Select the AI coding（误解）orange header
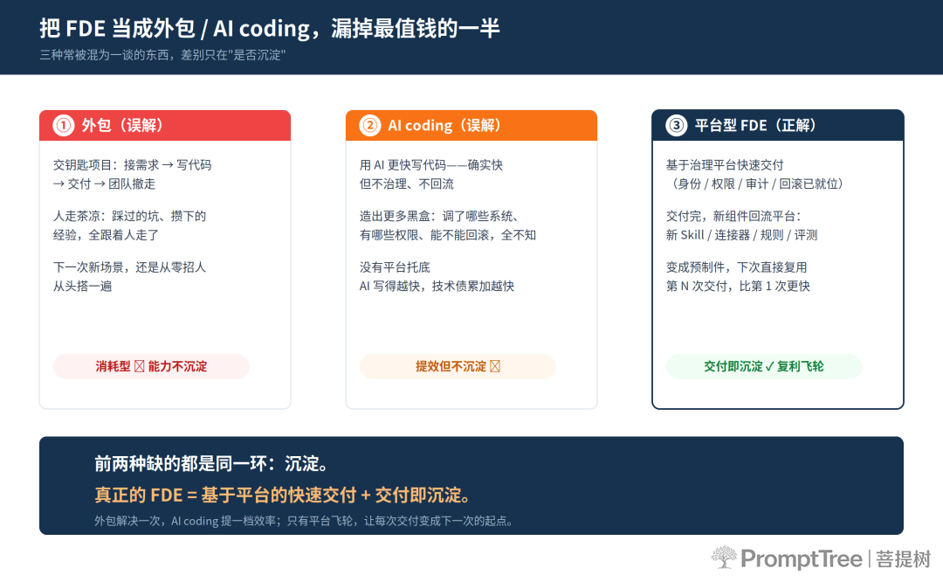Image resolution: width=943 pixels, height=582 pixels. [471, 125]
